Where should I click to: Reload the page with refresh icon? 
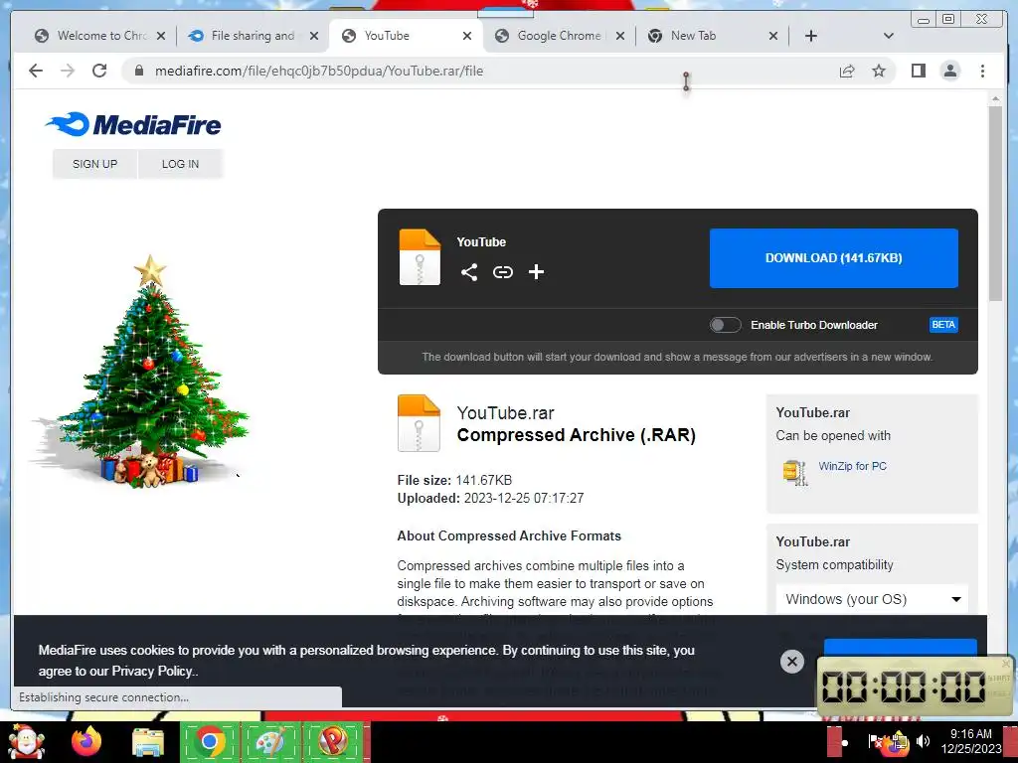(x=99, y=71)
